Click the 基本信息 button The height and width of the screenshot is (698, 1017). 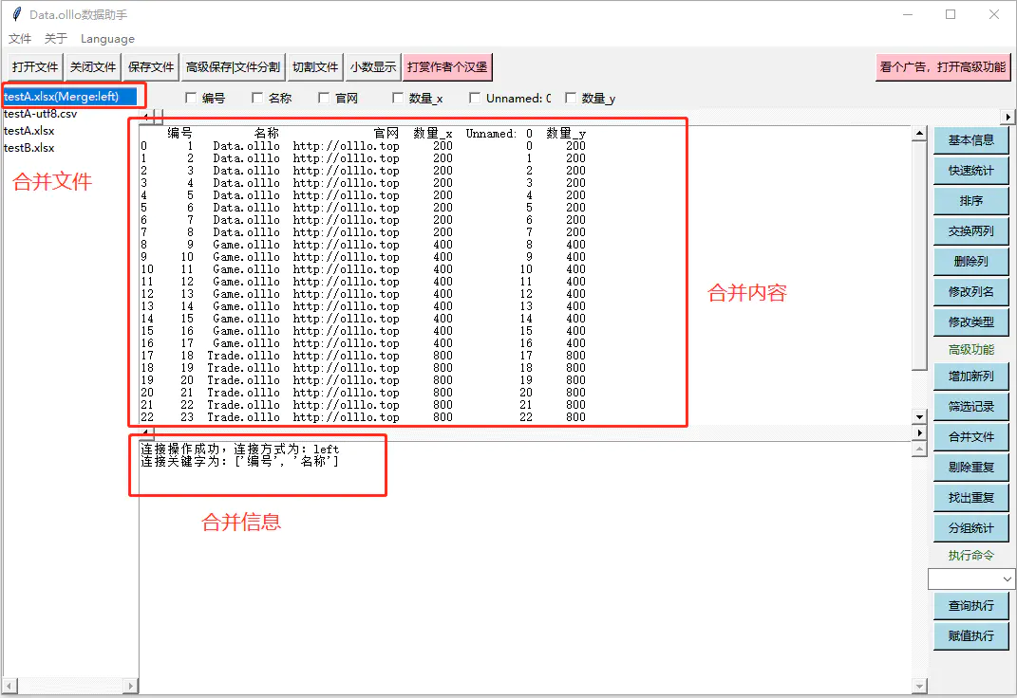(971, 140)
